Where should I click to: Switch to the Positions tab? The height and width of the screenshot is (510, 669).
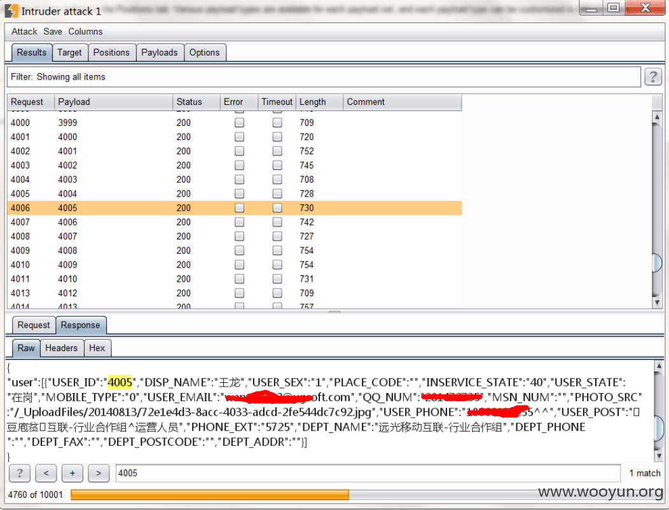(x=111, y=53)
